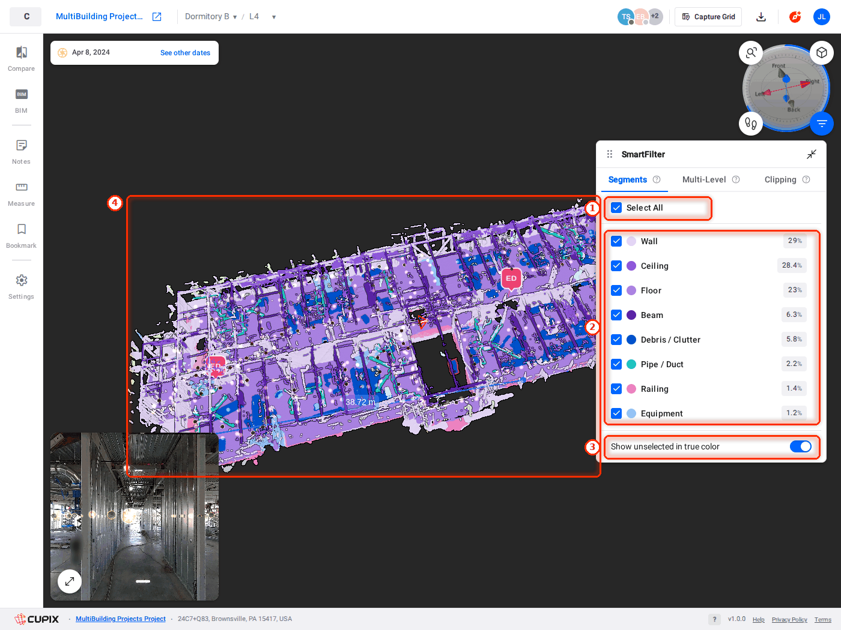Open the MultiBuilding Projects Project footer link
The image size is (841, 630).
coord(121,619)
